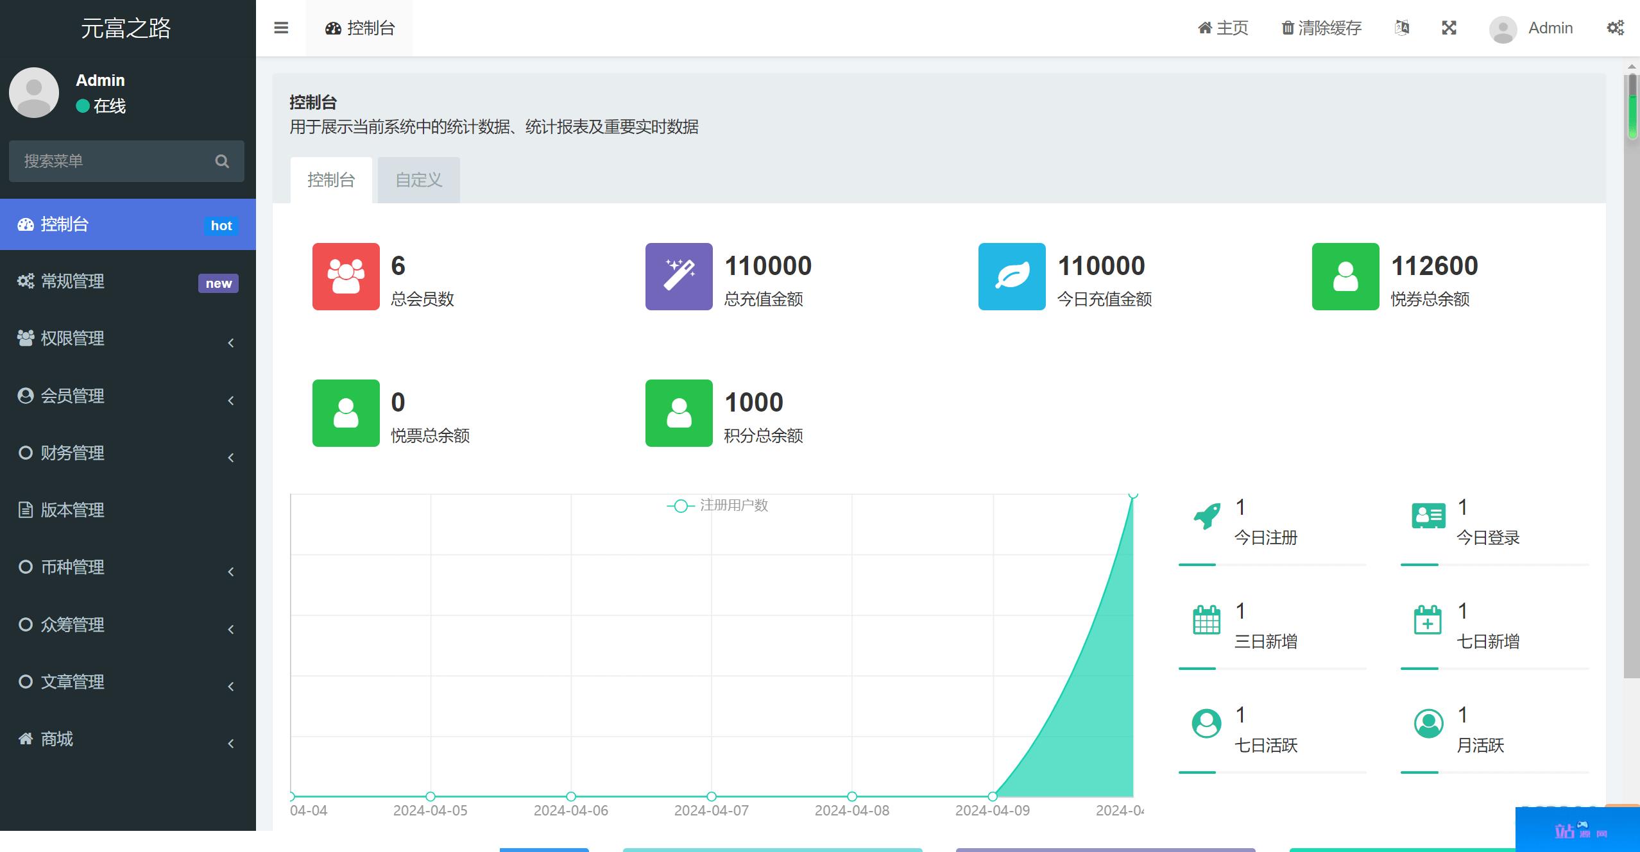This screenshot has width=1640, height=852.
Task: Select the 控制台 tab in top navigation
Action: (x=359, y=28)
